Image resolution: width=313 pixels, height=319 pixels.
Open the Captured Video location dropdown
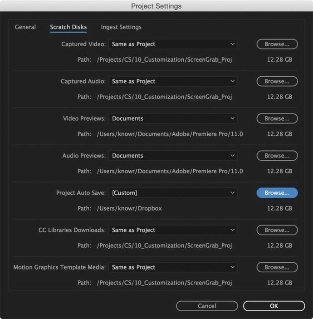pyautogui.click(x=173, y=44)
